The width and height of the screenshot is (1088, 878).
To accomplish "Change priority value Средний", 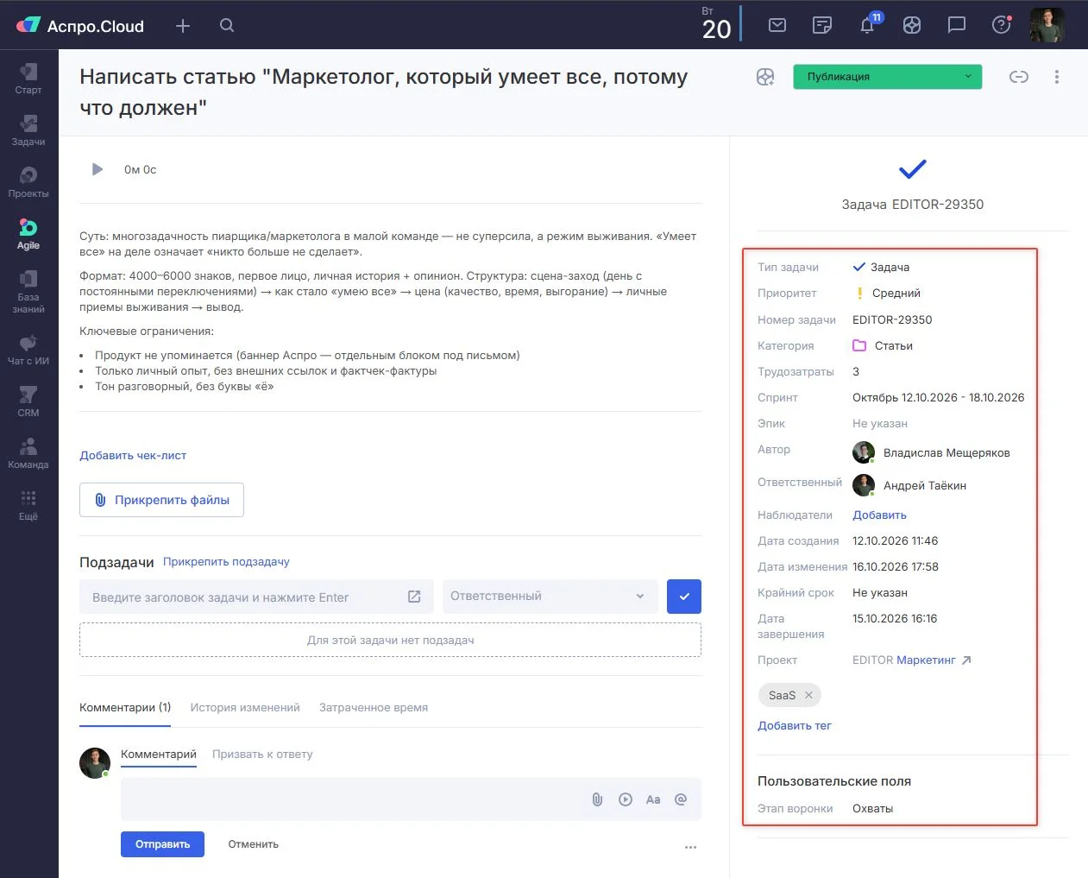I will pyautogui.click(x=887, y=293).
